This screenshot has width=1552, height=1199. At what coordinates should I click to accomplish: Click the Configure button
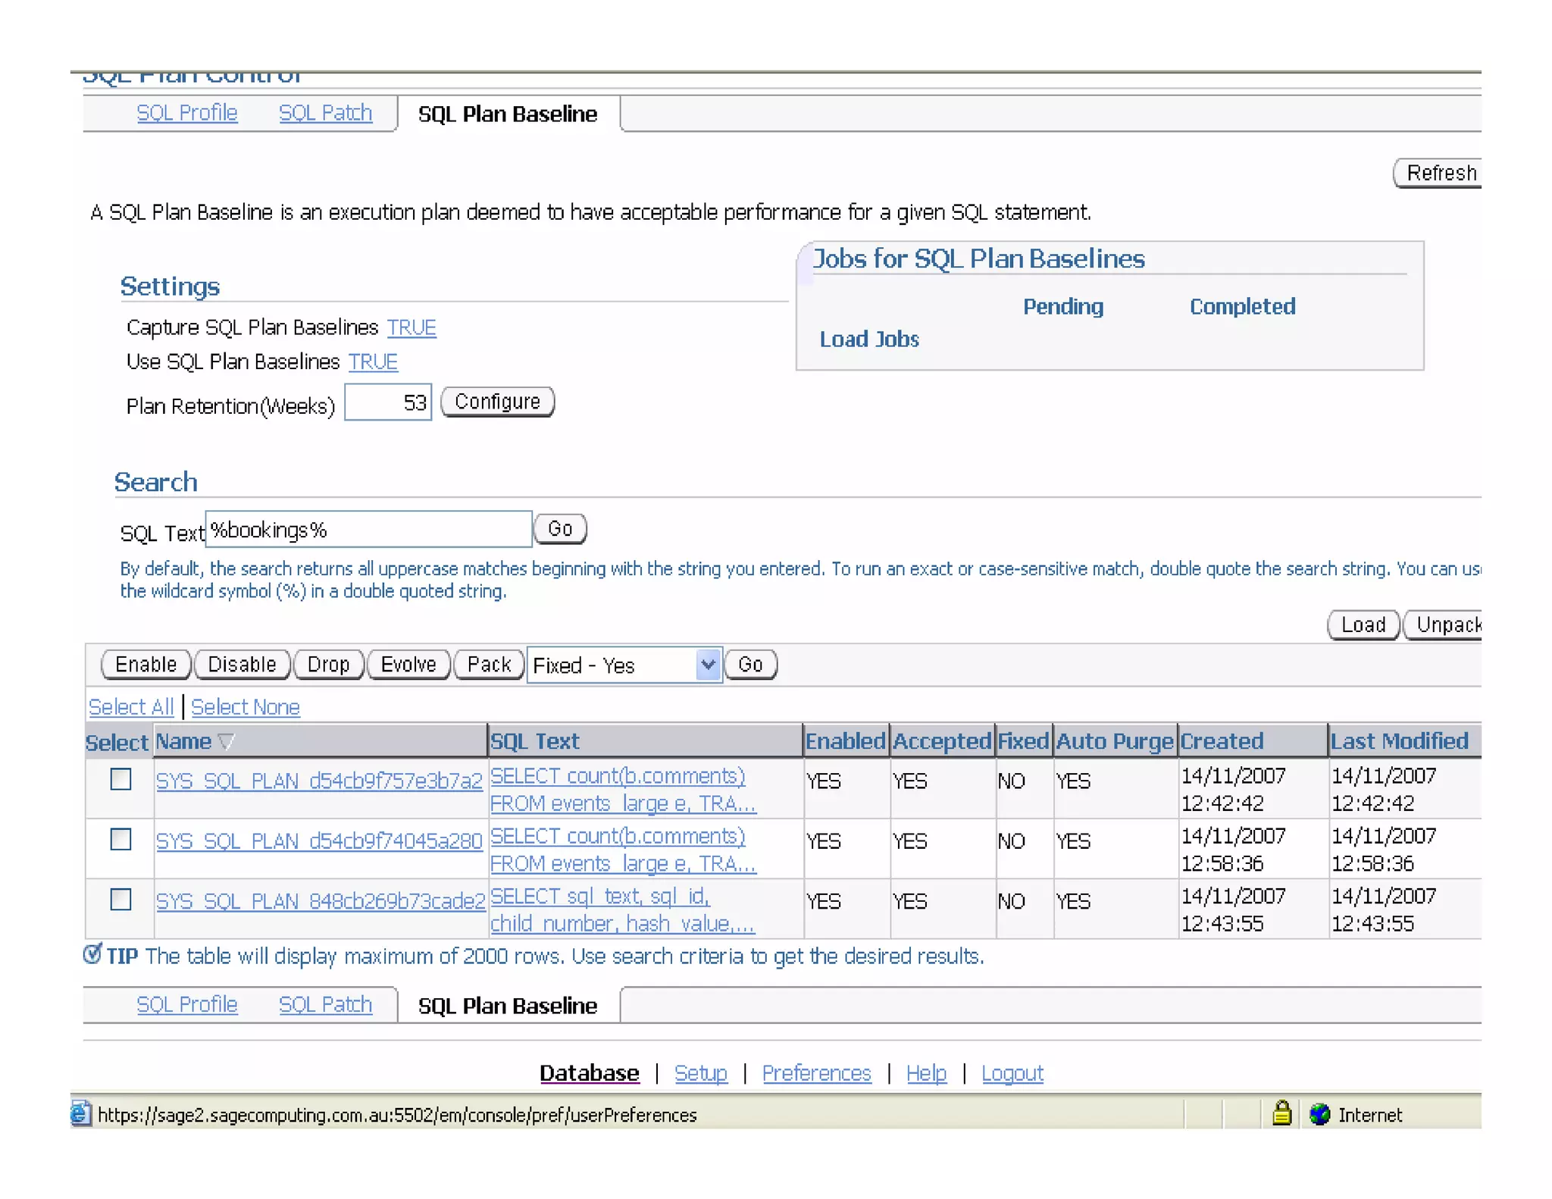[x=497, y=402]
